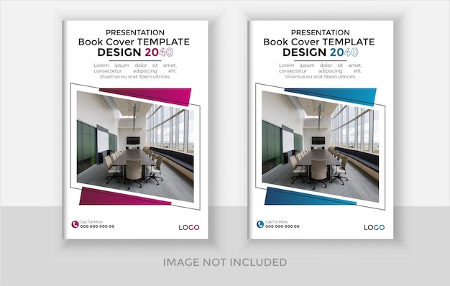Click 'Book Cover TEMPLATE' on right cover

click(x=319, y=42)
